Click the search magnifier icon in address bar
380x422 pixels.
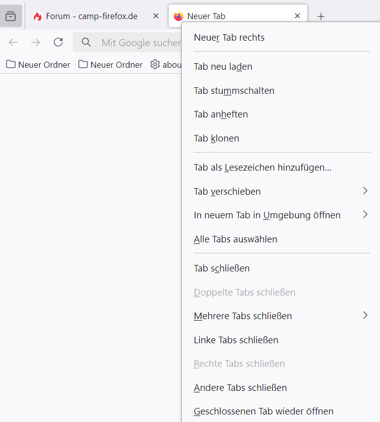86,42
